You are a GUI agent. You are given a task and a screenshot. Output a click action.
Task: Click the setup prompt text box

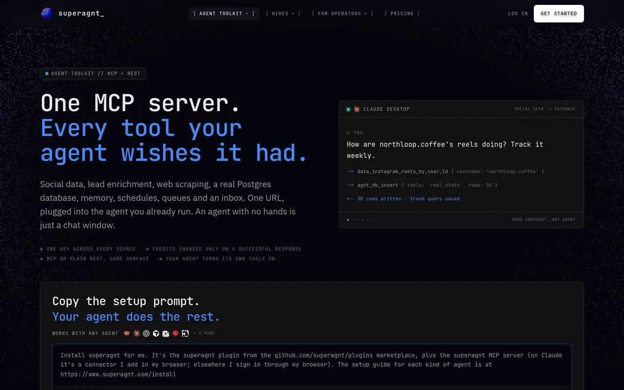point(312,365)
